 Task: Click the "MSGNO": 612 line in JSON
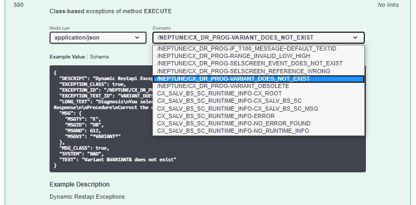pos(83,131)
